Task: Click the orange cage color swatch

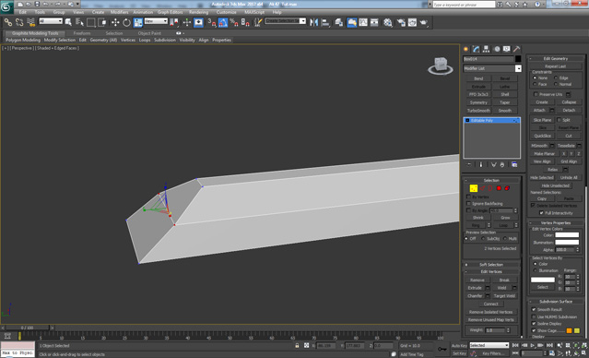Action: [x=569, y=330]
